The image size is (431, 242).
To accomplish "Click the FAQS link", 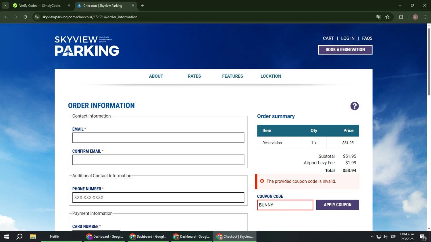I will point(367,38).
